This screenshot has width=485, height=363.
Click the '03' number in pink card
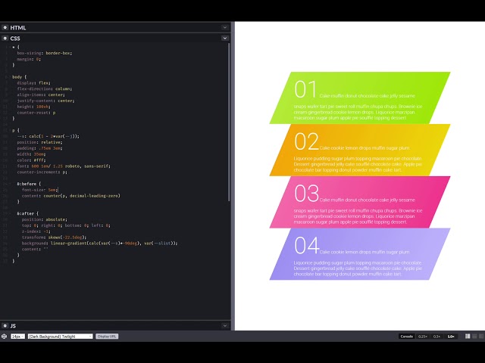click(306, 194)
